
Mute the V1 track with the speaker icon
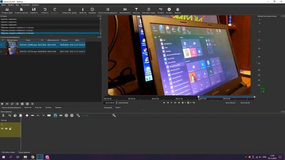(2, 128)
